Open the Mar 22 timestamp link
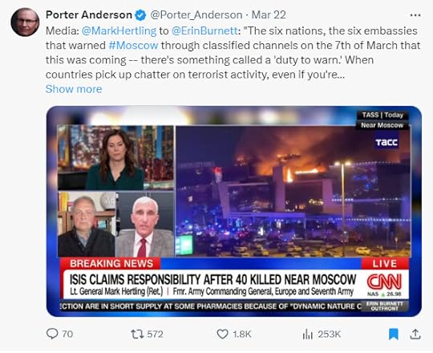This screenshot has height=353, width=433. pos(269,15)
